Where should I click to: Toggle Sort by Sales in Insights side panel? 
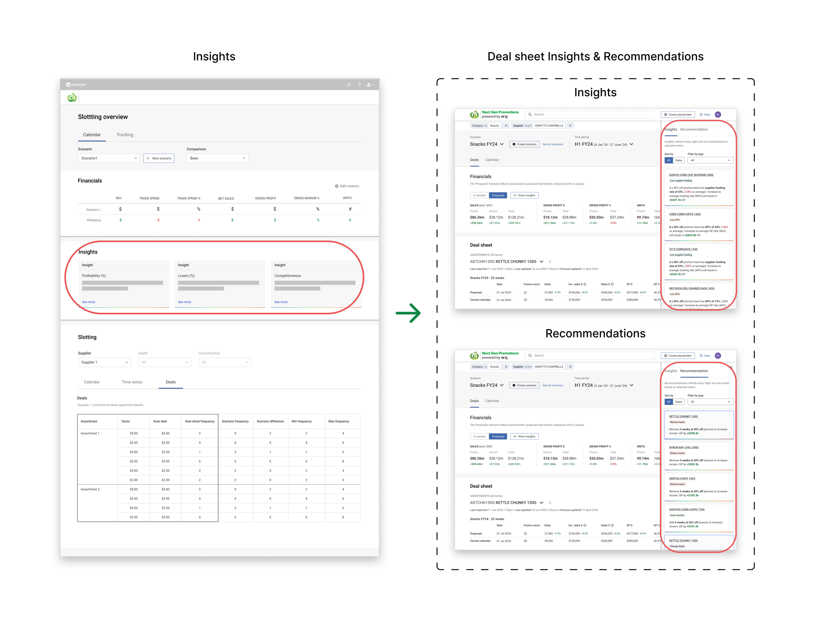[679, 160]
